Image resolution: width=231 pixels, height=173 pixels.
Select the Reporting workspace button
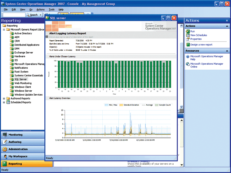pos(27,164)
